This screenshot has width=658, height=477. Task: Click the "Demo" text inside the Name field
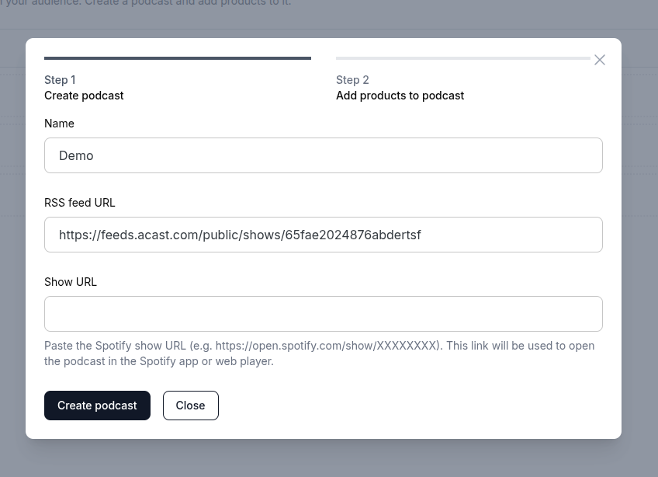tap(76, 155)
